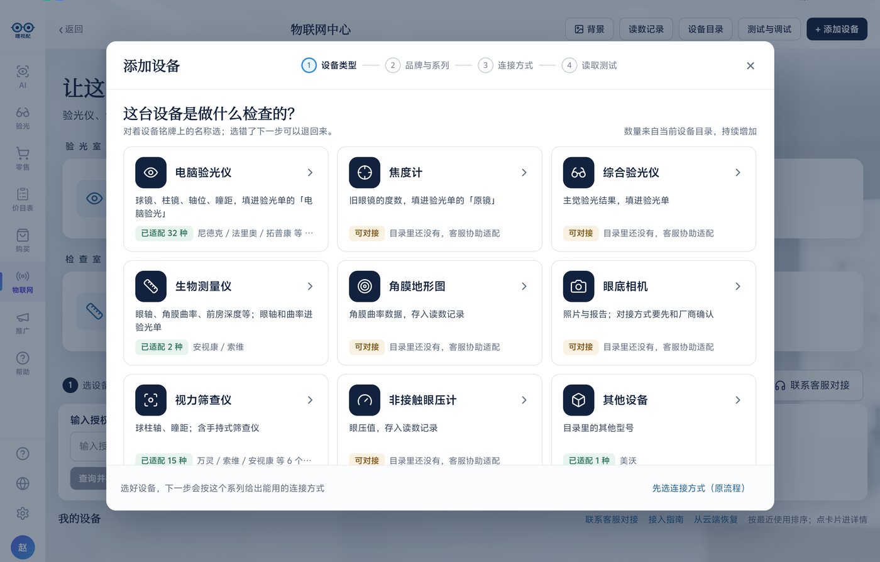Screen dimensions: 880x562
Task: Click the 电脑验光仪 eye icon
Action: click(x=151, y=172)
